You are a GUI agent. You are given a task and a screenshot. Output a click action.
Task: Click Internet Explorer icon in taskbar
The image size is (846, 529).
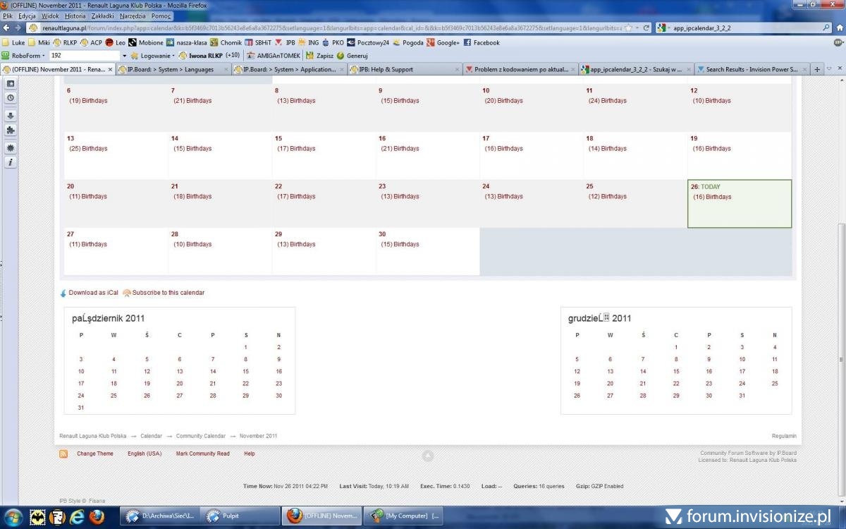(x=78, y=516)
